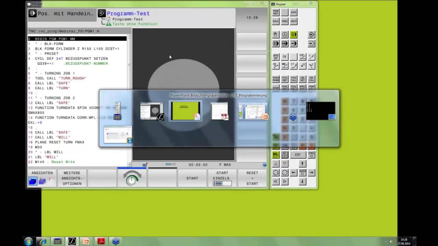Open the HELP key on Keypad
This screenshot has width=438, height=246.
(x=294, y=21)
